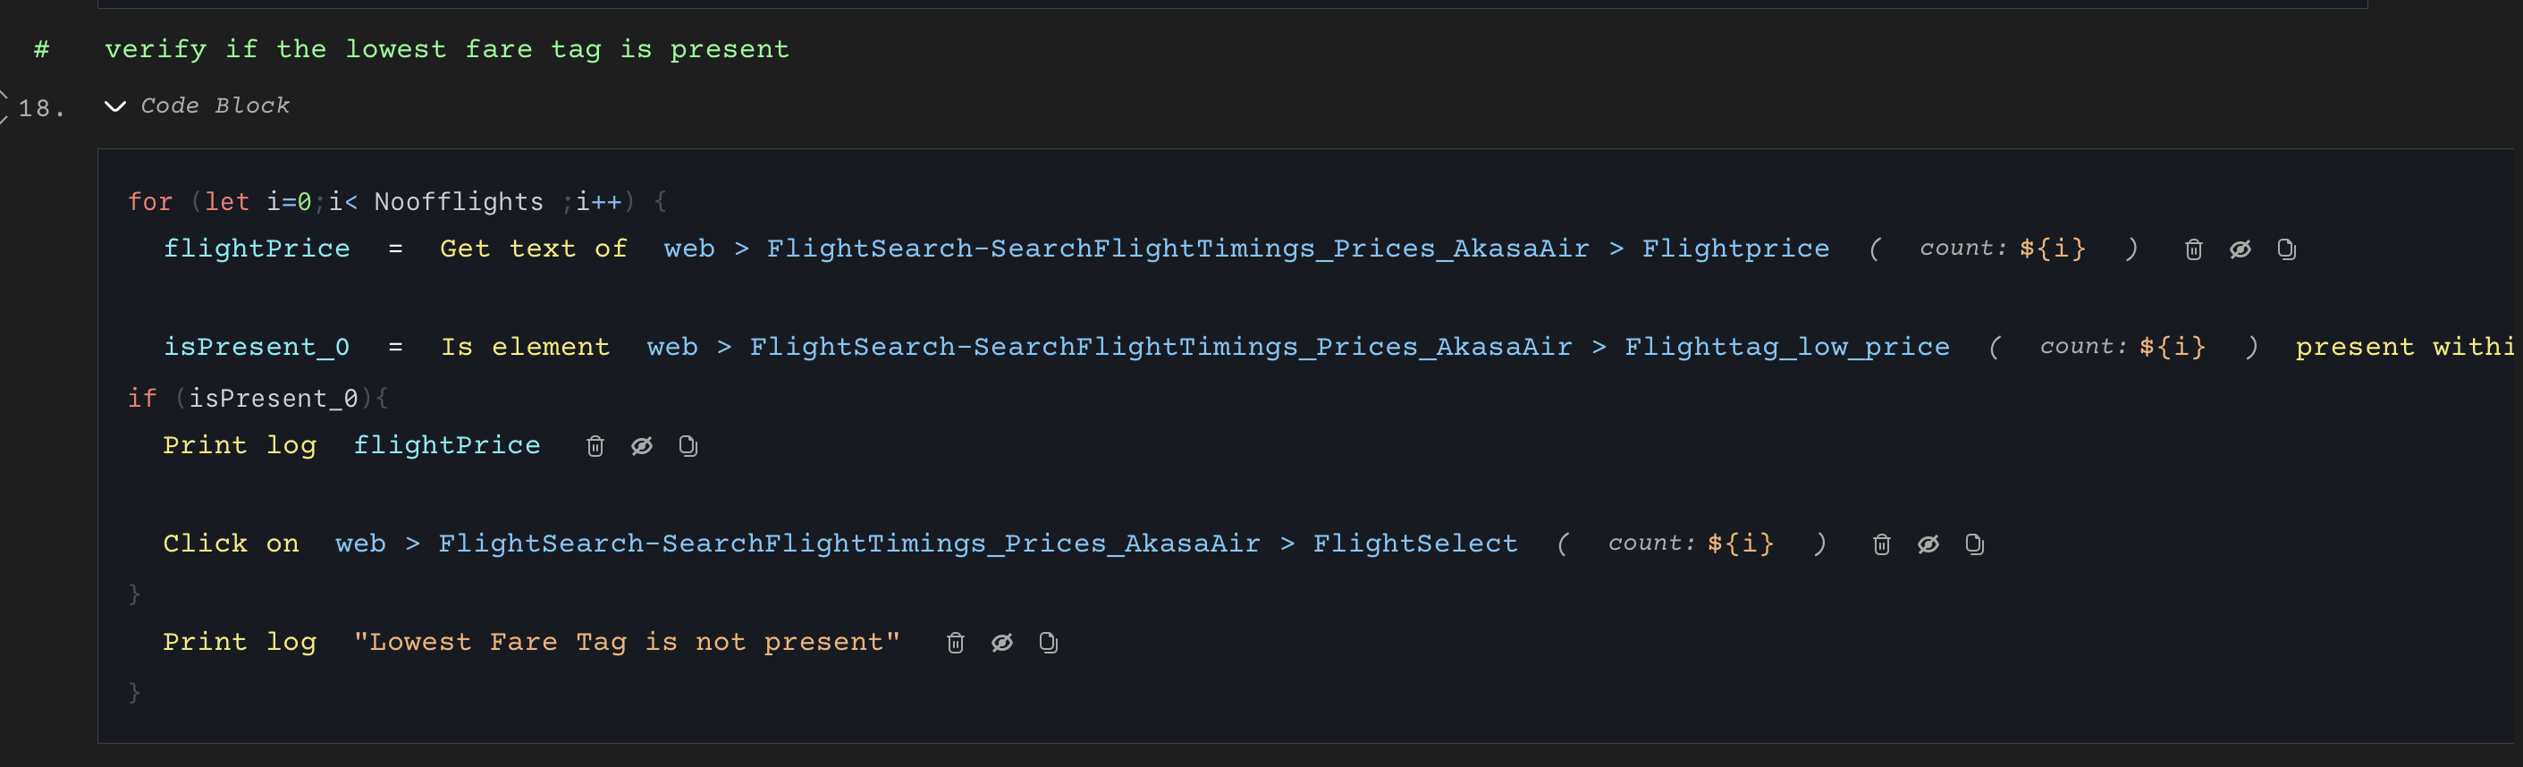The width and height of the screenshot is (2523, 767).
Task: Disable the Click on FlightSelect step
Action: [x=1928, y=544]
